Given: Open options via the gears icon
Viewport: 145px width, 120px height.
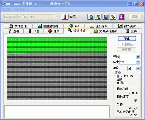Looking at the screenshot, I should 113,17.
